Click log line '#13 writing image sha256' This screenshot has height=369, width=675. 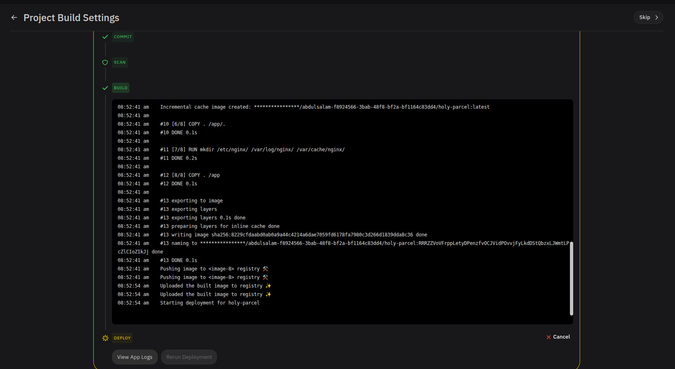coord(294,235)
